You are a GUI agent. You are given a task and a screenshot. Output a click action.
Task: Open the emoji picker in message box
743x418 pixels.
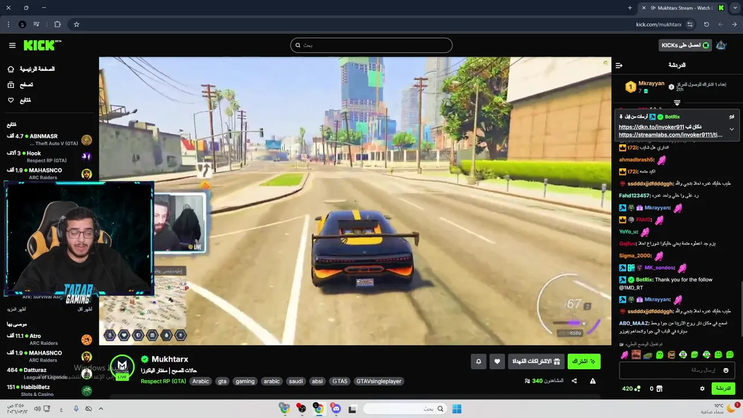(x=726, y=370)
